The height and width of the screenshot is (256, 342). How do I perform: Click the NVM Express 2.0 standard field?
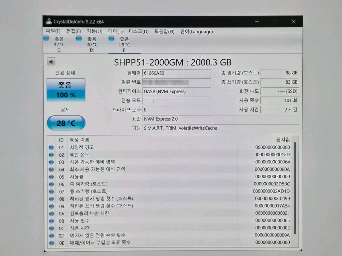(221, 119)
